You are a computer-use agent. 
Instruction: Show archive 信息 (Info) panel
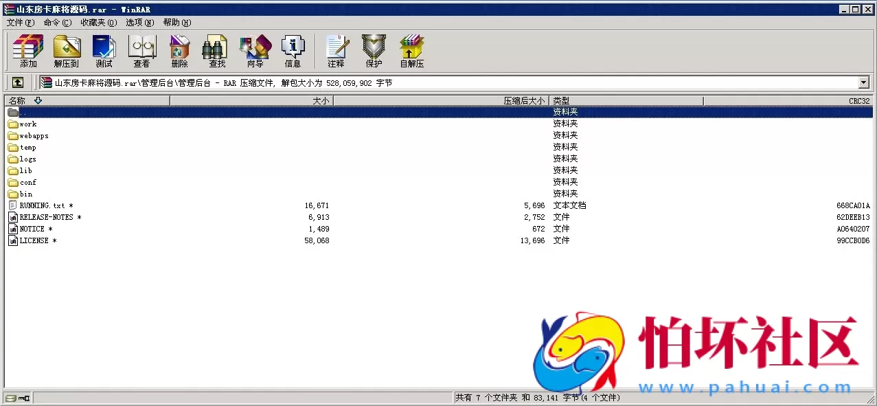coord(293,49)
